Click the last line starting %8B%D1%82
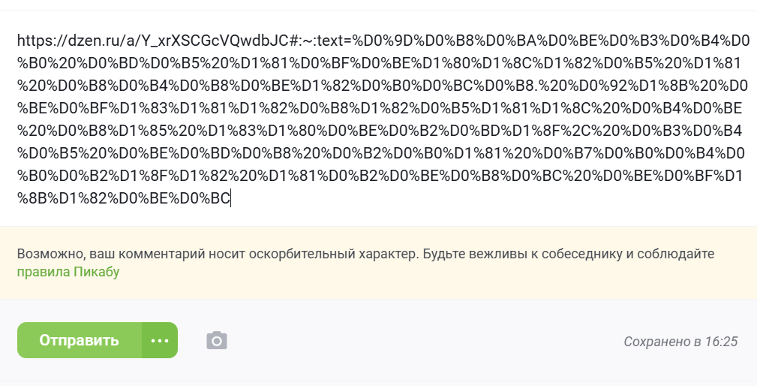This screenshot has height=386, width=757. click(124, 198)
